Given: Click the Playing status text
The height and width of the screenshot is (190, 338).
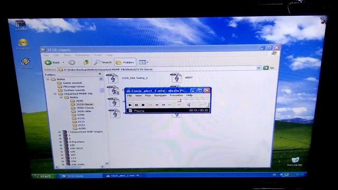Looking at the screenshot, I should click(139, 111).
